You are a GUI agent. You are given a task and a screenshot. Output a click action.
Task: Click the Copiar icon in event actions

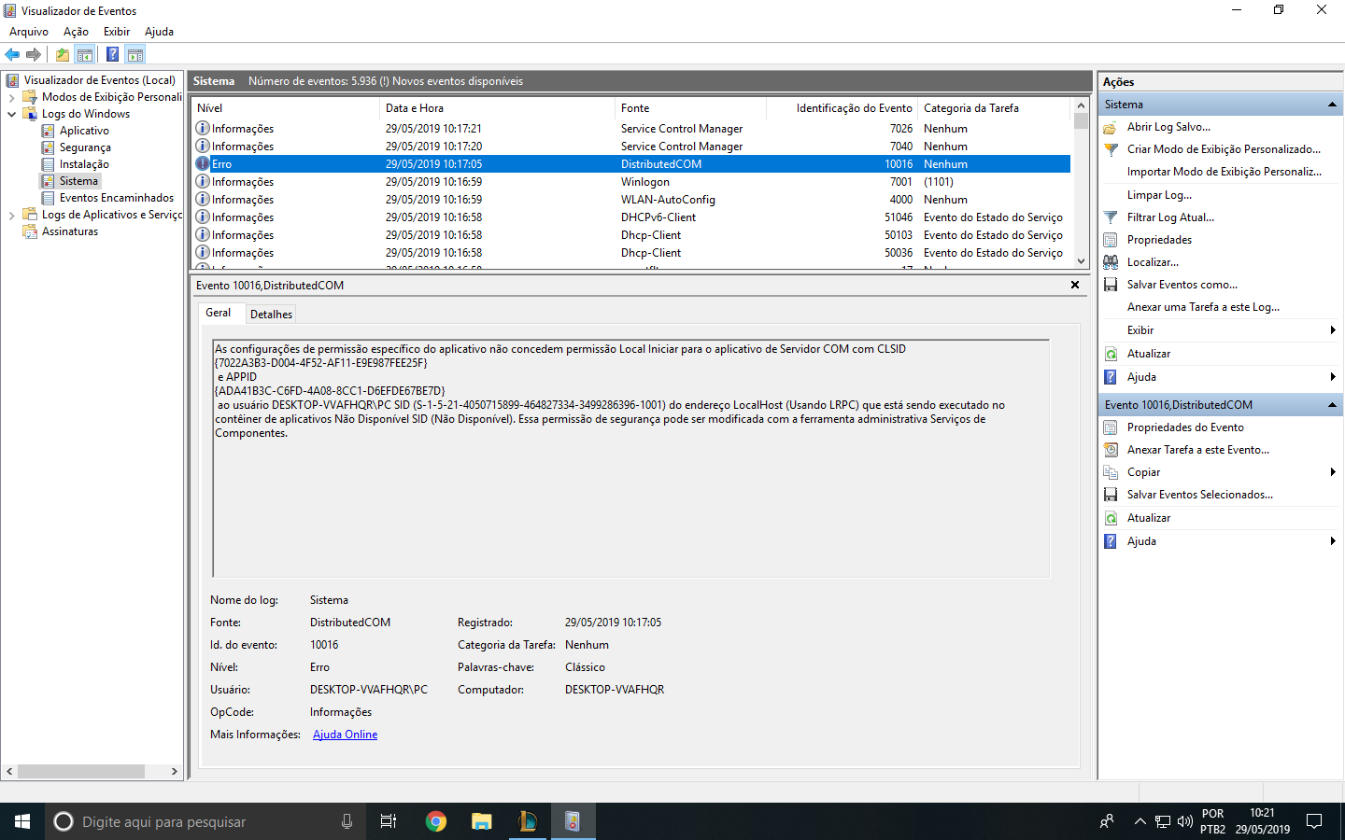(x=1111, y=472)
